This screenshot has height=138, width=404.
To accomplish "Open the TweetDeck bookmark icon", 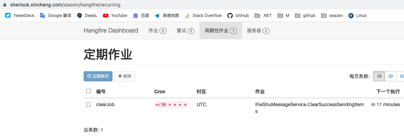I will pyautogui.click(x=8, y=15).
